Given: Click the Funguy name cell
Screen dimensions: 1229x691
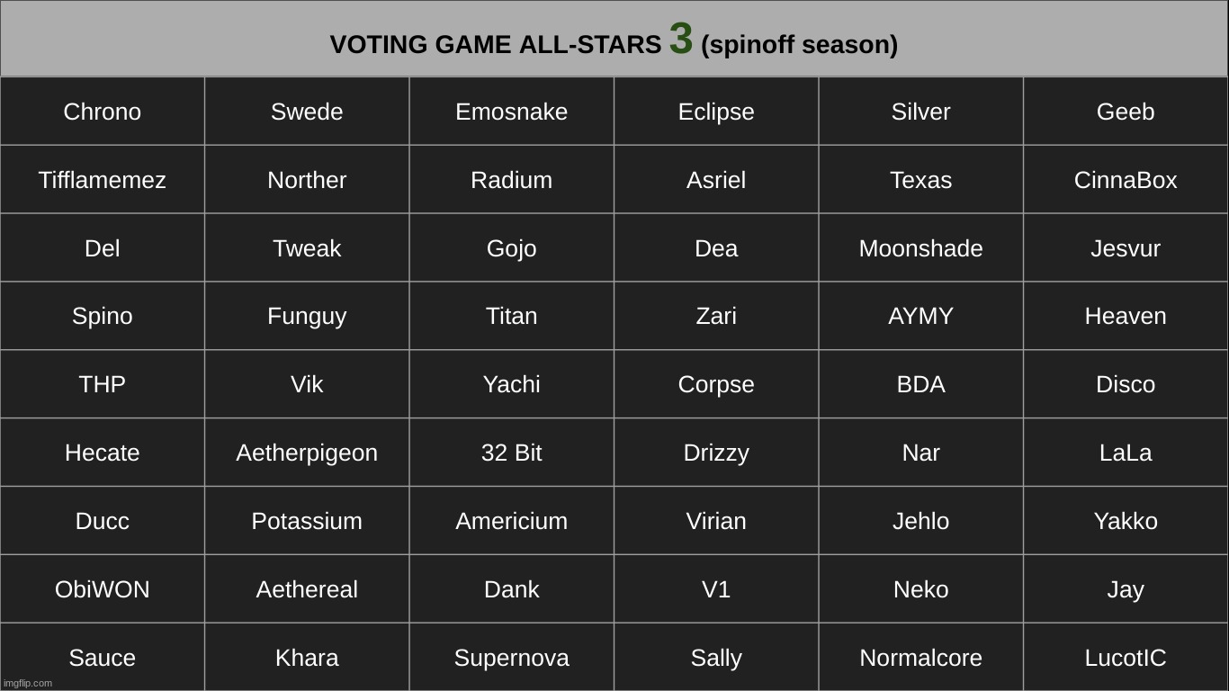Looking at the screenshot, I should tap(307, 316).
